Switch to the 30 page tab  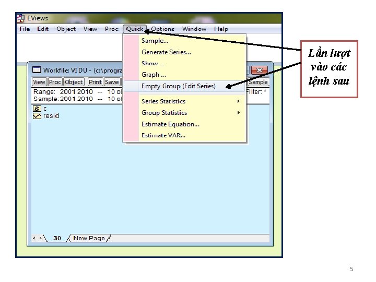pos(57,238)
